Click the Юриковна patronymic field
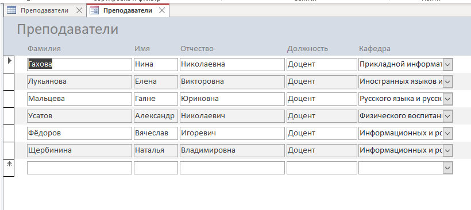The height and width of the screenshot is (210, 471). (x=232, y=99)
